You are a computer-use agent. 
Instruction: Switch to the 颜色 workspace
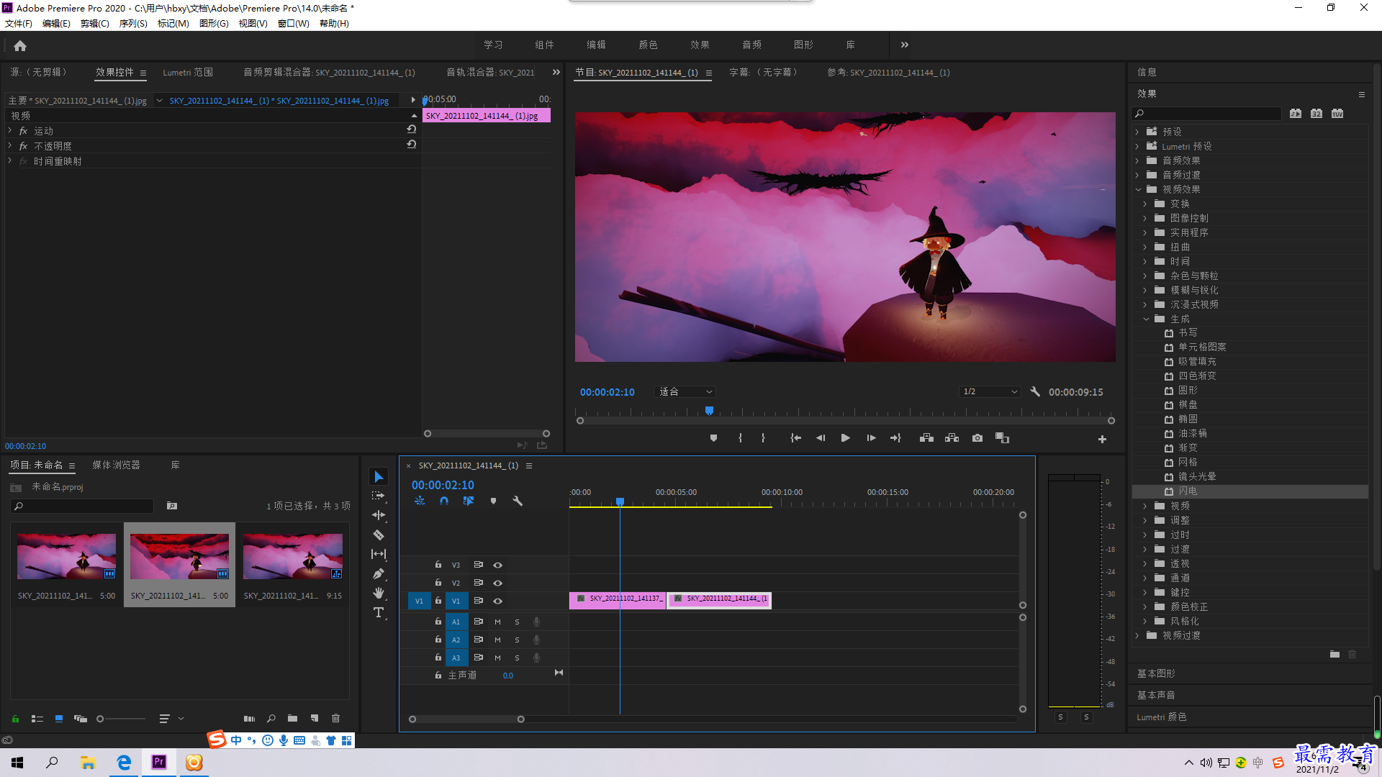[x=648, y=45]
